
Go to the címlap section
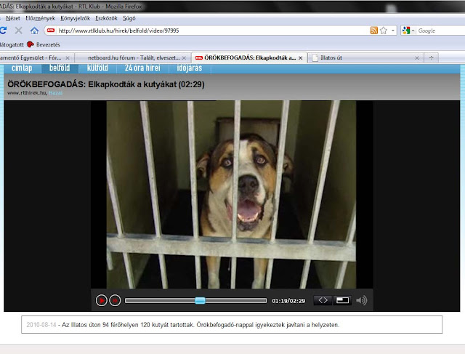pos(22,68)
